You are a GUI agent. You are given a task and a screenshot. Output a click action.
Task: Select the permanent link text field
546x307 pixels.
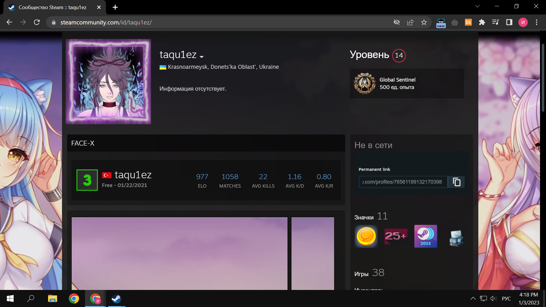tap(403, 182)
